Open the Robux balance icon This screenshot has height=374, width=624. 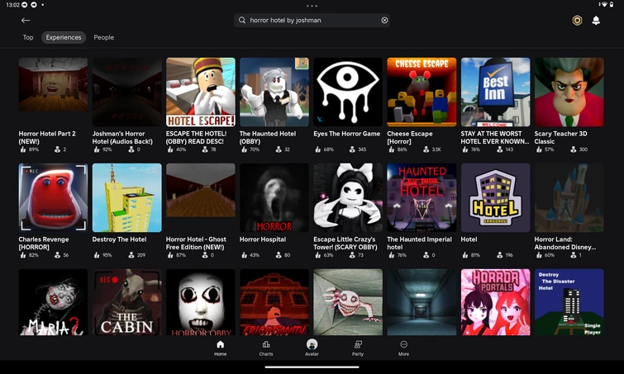pyautogui.click(x=577, y=21)
